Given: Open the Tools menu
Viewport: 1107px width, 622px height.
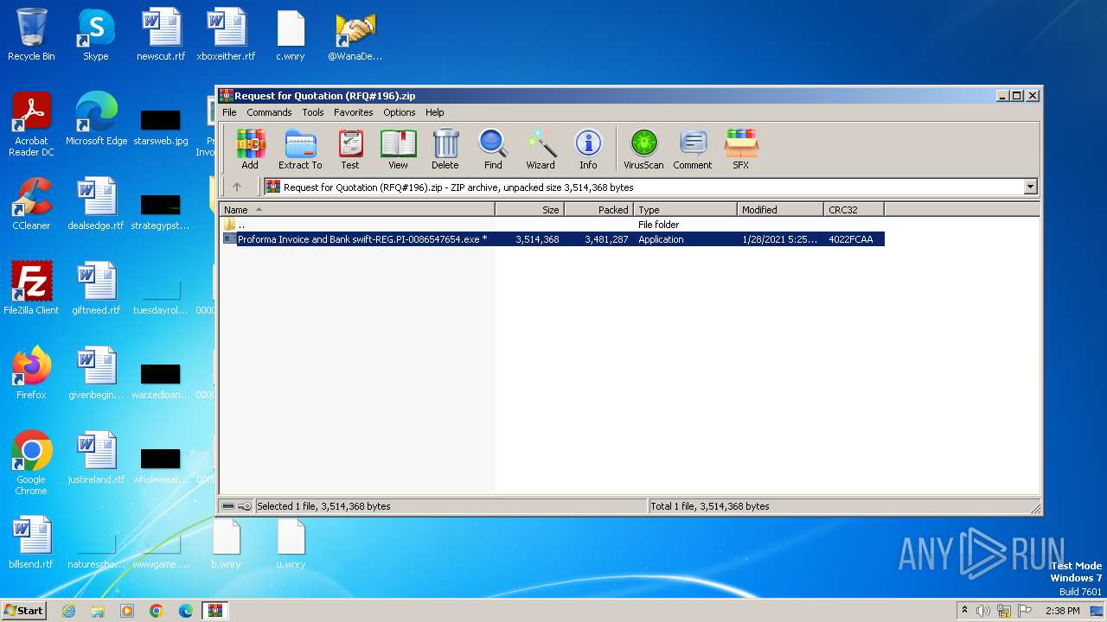Looking at the screenshot, I should click(313, 112).
